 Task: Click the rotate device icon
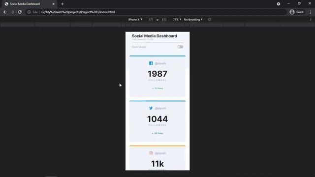pos(209,20)
